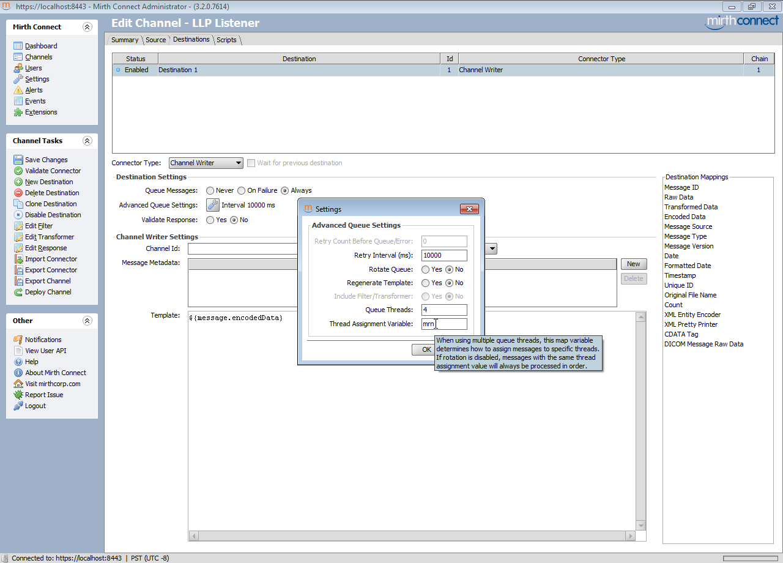783x563 pixels.
Task: Open the Channels icon in sidebar
Action: (x=18, y=57)
